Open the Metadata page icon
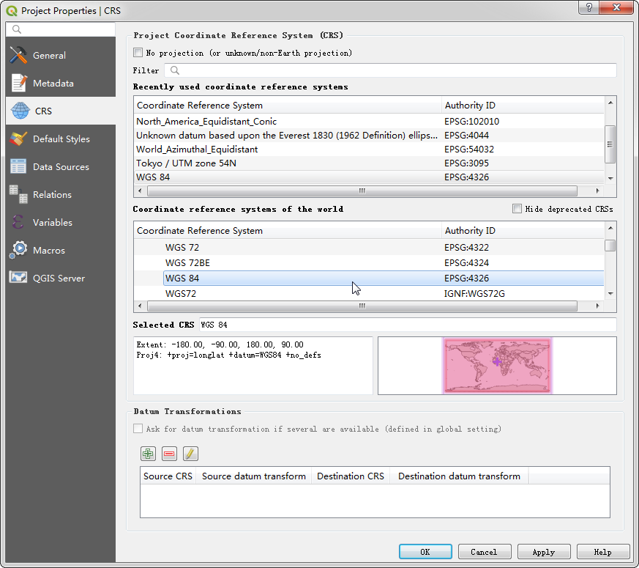639x568 pixels. pos(19,83)
